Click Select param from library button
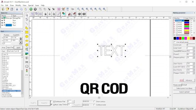The height and width of the screenshot is (110, 196). (184, 88)
